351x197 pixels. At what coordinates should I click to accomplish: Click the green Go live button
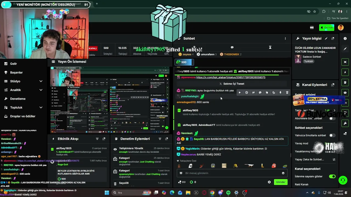click(x=327, y=27)
